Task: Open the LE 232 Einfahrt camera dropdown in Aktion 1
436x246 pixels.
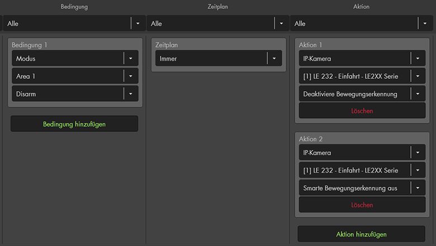Action: 362,76
